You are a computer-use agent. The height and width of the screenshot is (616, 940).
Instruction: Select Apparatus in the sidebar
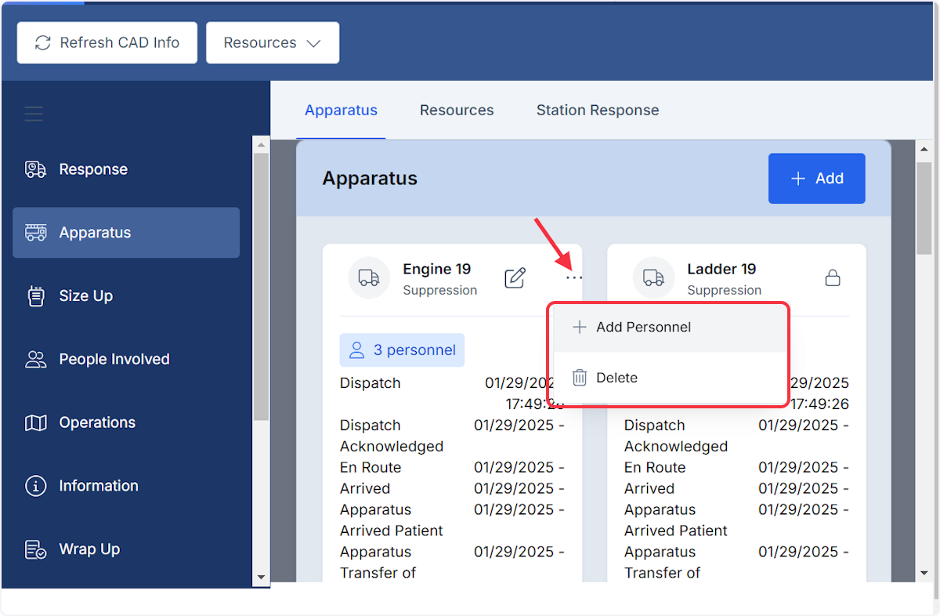[126, 233]
